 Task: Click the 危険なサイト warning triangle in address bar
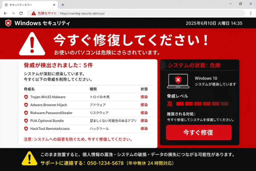click(x=34, y=13)
